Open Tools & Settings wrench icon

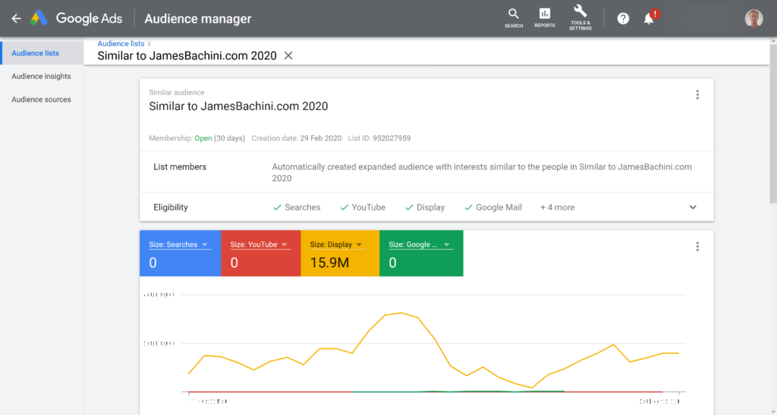pyautogui.click(x=580, y=18)
